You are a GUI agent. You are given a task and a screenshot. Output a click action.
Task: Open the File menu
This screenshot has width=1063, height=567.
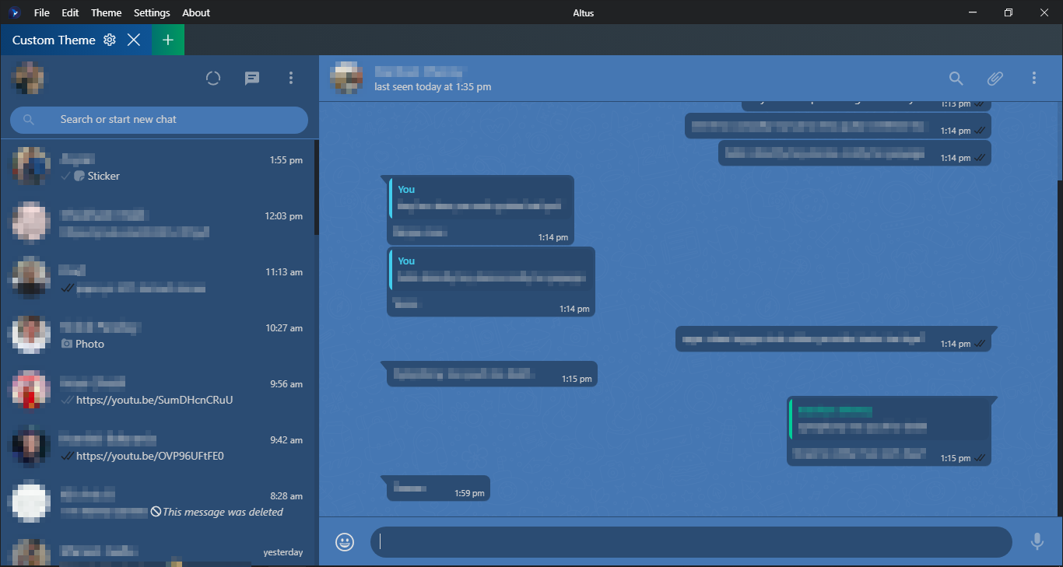click(42, 12)
